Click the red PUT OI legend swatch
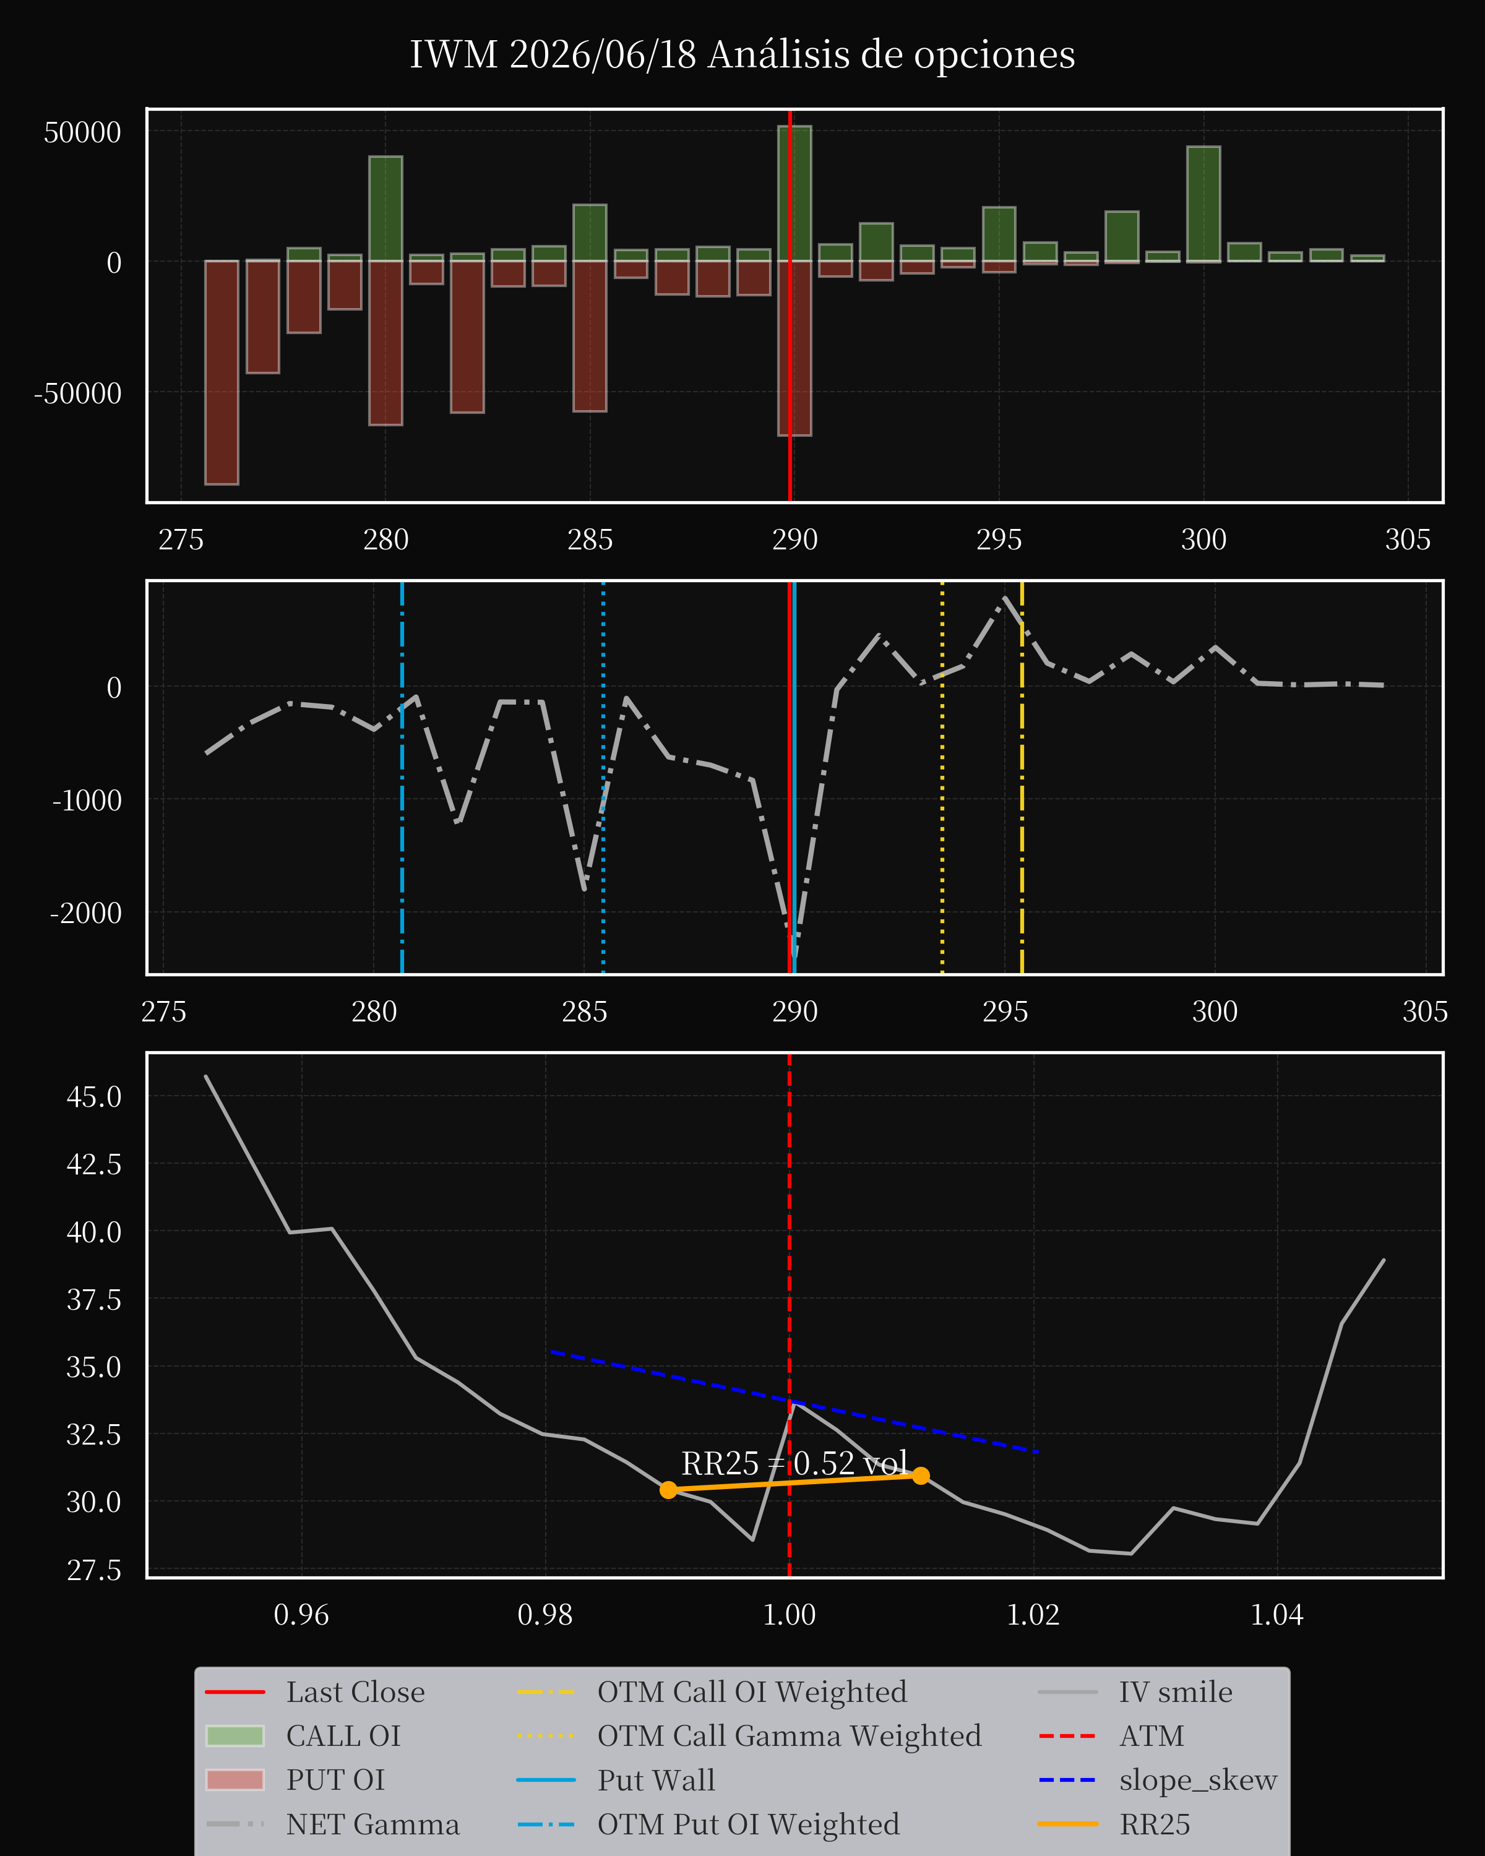Screen dimensions: 1485x1856 tap(235, 1779)
